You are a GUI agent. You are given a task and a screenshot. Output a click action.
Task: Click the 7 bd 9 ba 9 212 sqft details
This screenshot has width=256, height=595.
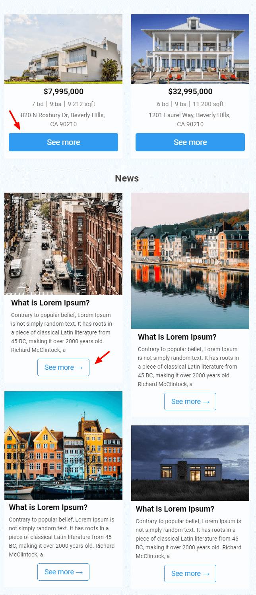[x=64, y=104]
